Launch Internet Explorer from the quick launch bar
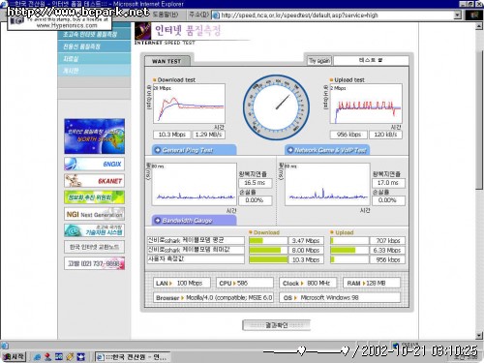The height and width of the screenshot is (363, 484). pos(38,356)
